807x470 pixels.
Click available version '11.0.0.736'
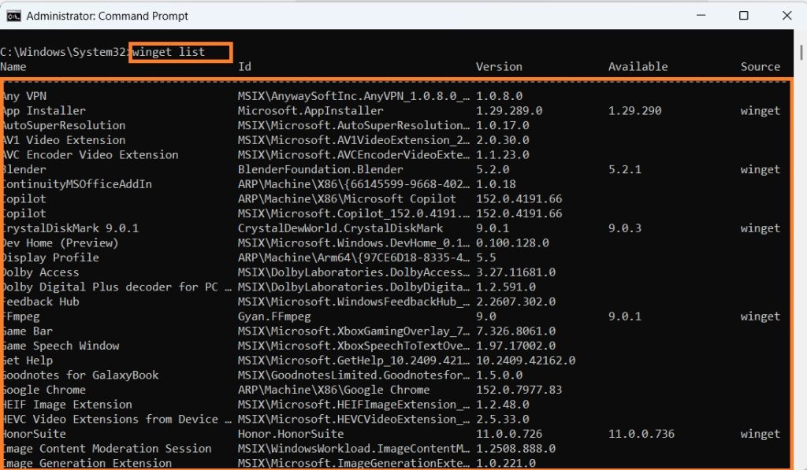641,434
